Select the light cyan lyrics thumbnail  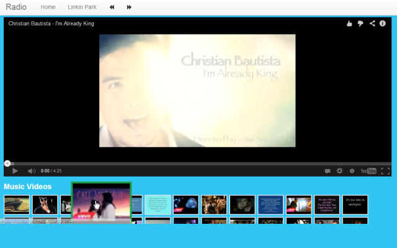click(x=158, y=205)
